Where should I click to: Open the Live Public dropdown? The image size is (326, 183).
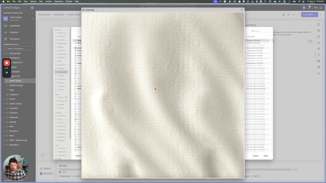click(309, 14)
